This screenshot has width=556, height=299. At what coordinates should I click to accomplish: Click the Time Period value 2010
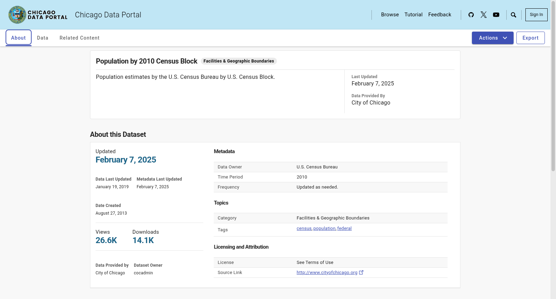[x=302, y=177]
